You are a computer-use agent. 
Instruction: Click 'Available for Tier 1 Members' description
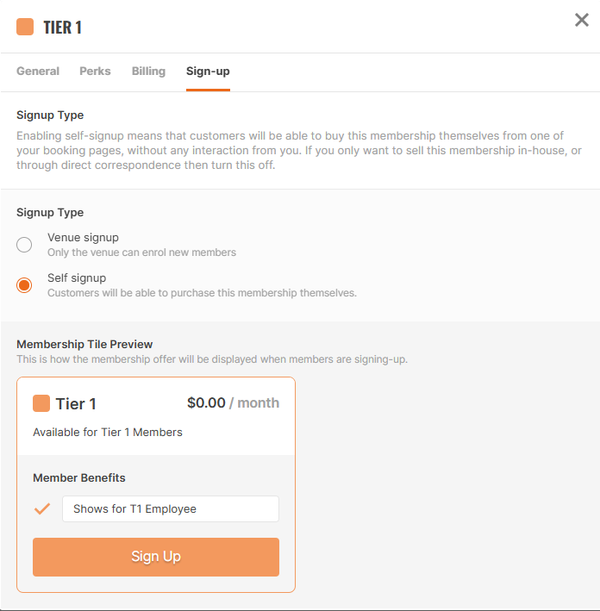click(108, 432)
